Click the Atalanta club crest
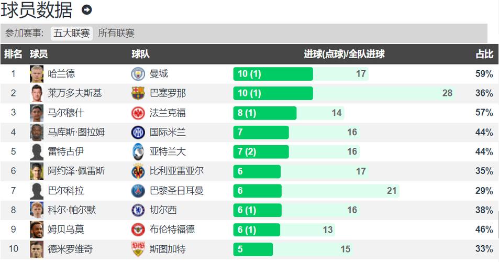 (x=138, y=151)
